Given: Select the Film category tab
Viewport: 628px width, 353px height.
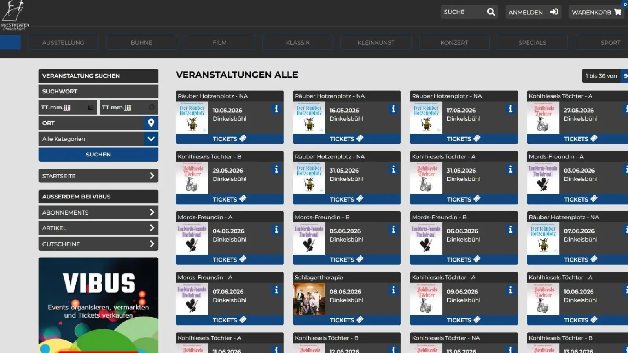Looking at the screenshot, I should pos(219,42).
